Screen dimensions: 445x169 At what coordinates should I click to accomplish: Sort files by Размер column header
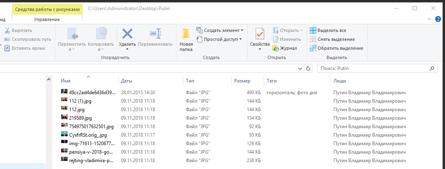click(242, 81)
